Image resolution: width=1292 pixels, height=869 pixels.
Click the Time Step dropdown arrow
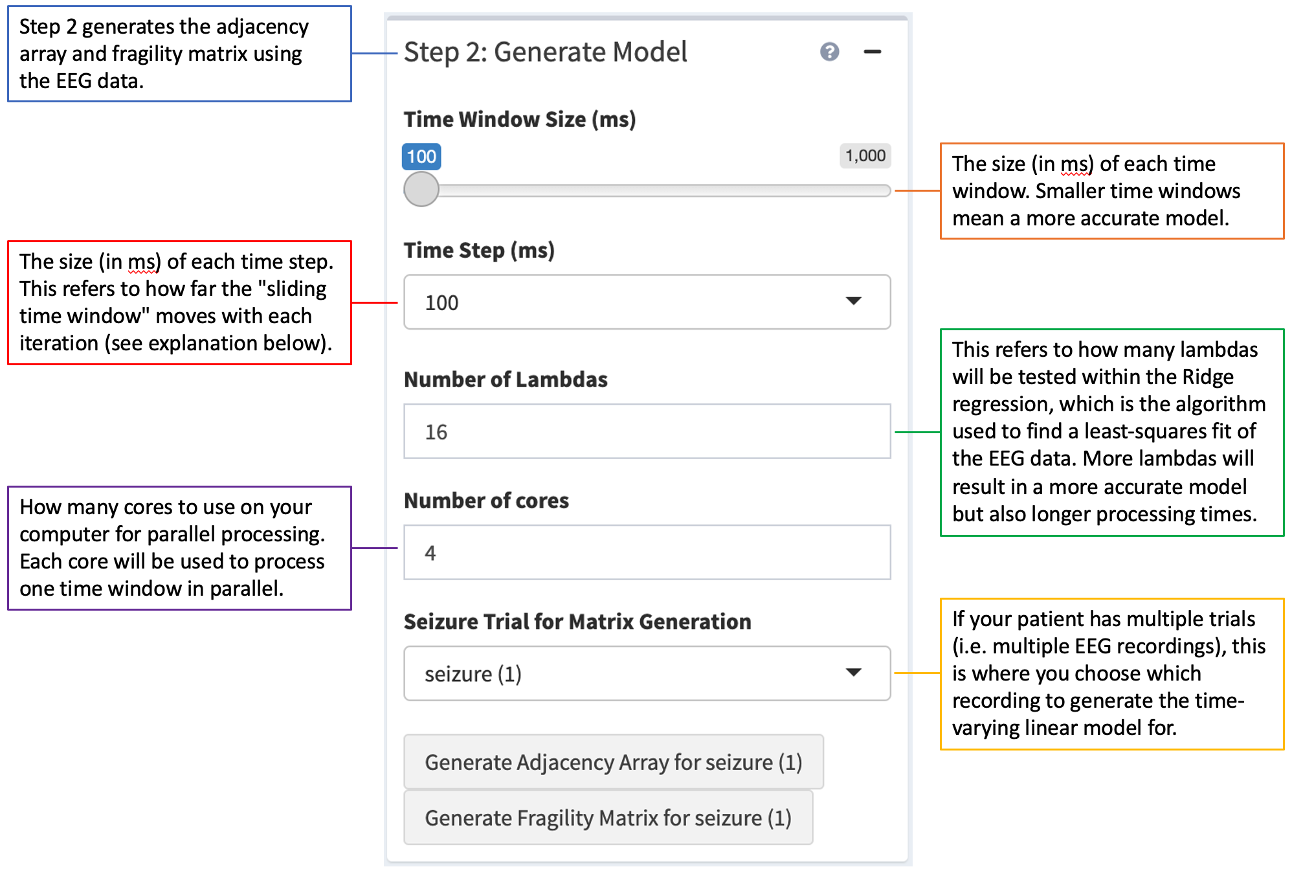click(x=853, y=301)
